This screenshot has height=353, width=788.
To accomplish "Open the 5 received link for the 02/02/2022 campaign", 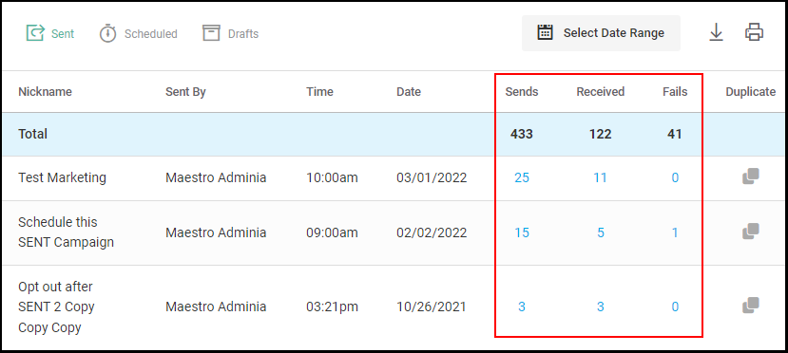I will pyautogui.click(x=601, y=232).
